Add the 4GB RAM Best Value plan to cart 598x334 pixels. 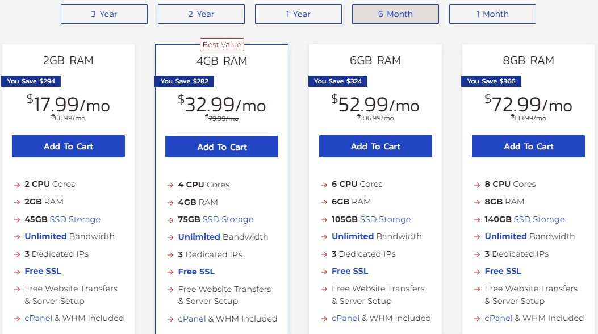(221, 146)
